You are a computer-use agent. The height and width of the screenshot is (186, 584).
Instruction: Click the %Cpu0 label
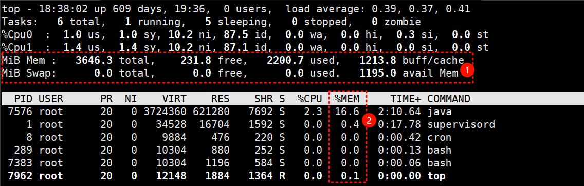tap(17, 34)
